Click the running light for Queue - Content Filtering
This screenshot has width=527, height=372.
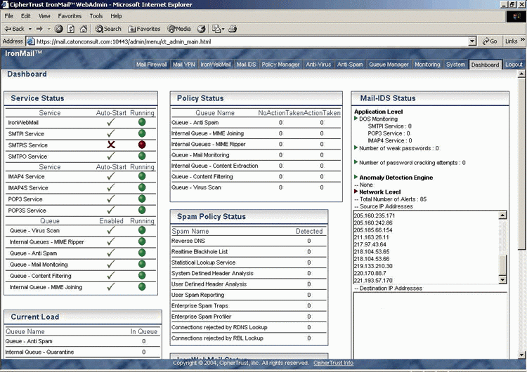point(142,275)
